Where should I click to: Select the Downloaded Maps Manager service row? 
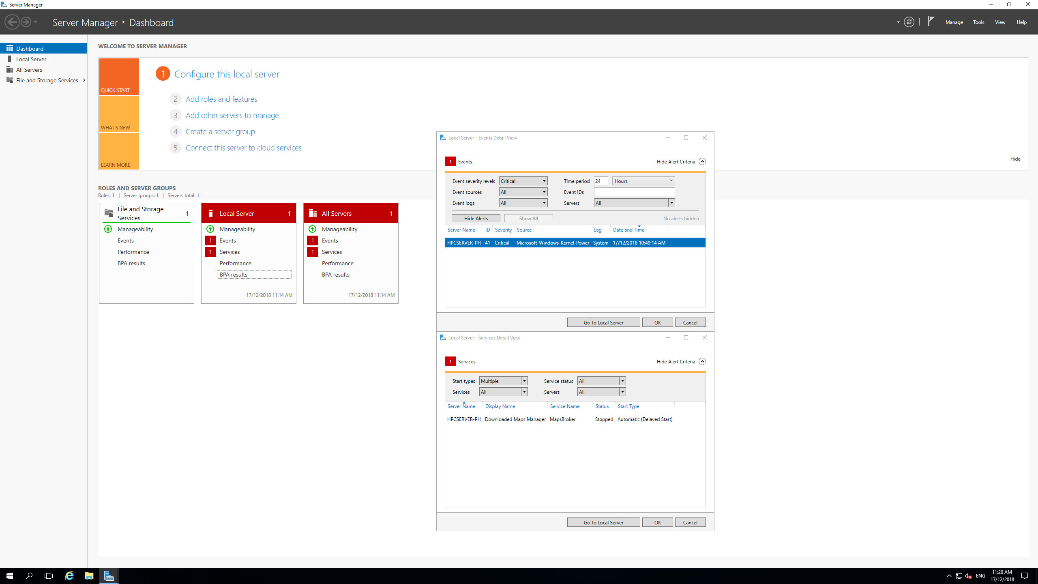coord(575,419)
